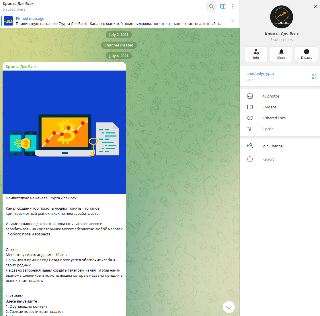This screenshot has height=316, width=320.
Task: Open the post author name Крипта Для Всех
Action: (21, 67)
